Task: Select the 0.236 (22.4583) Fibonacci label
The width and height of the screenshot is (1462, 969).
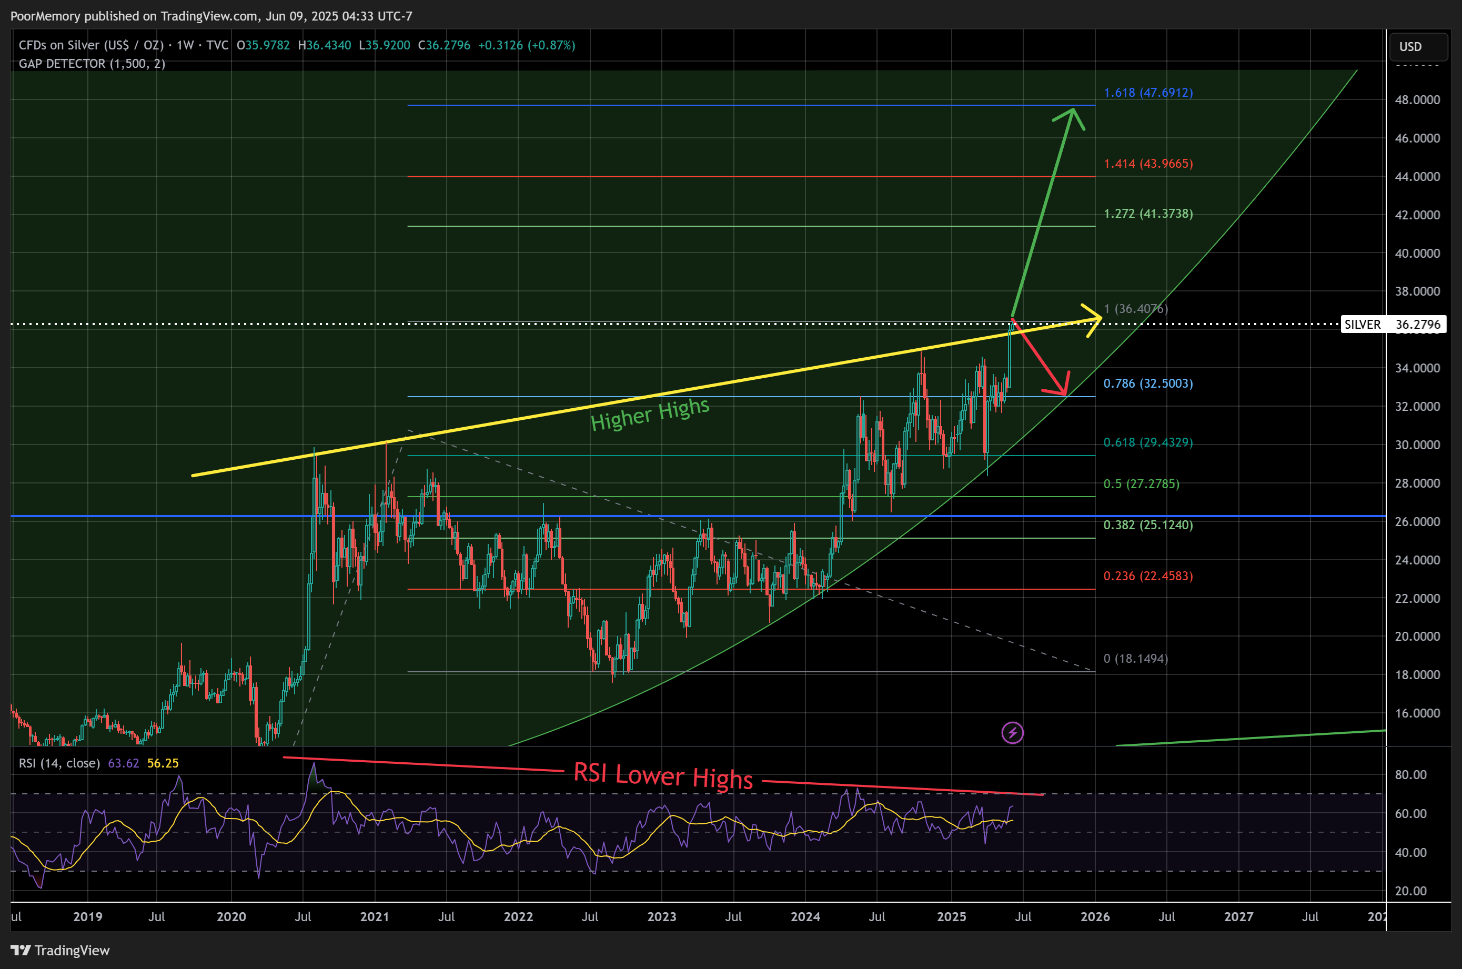Action: click(x=1148, y=576)
